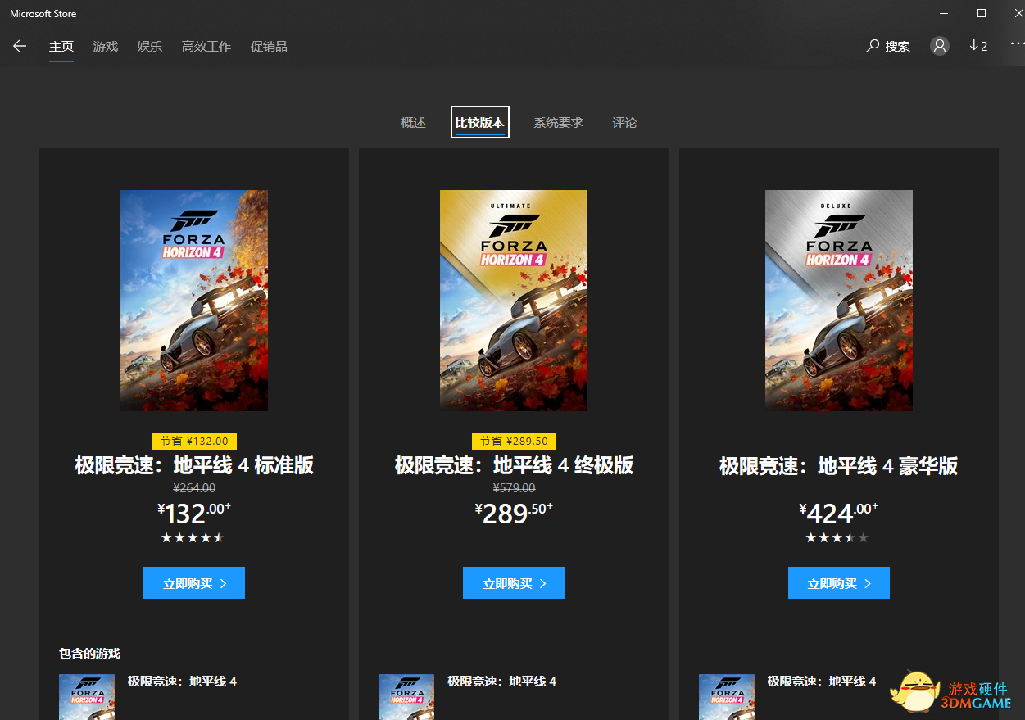Go back using the back arrow
Viewport: 1025px width, 720px height.
point(20,47)
